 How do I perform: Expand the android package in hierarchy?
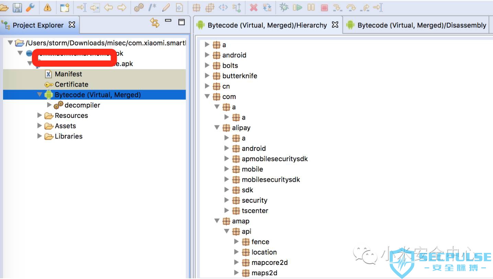[x=207, y=55]
